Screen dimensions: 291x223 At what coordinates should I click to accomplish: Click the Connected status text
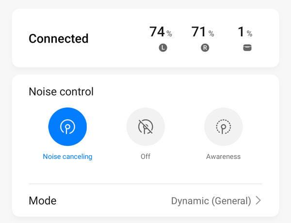point(59,39)
